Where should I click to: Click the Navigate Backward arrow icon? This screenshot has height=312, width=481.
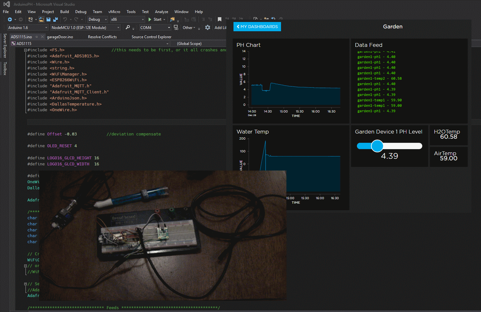click(10, 19)
